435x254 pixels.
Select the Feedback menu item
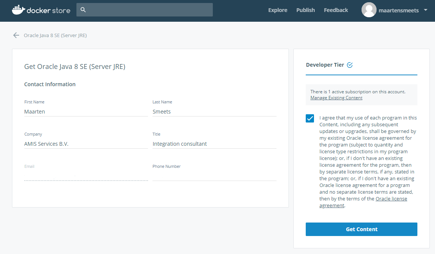(336, 10)
